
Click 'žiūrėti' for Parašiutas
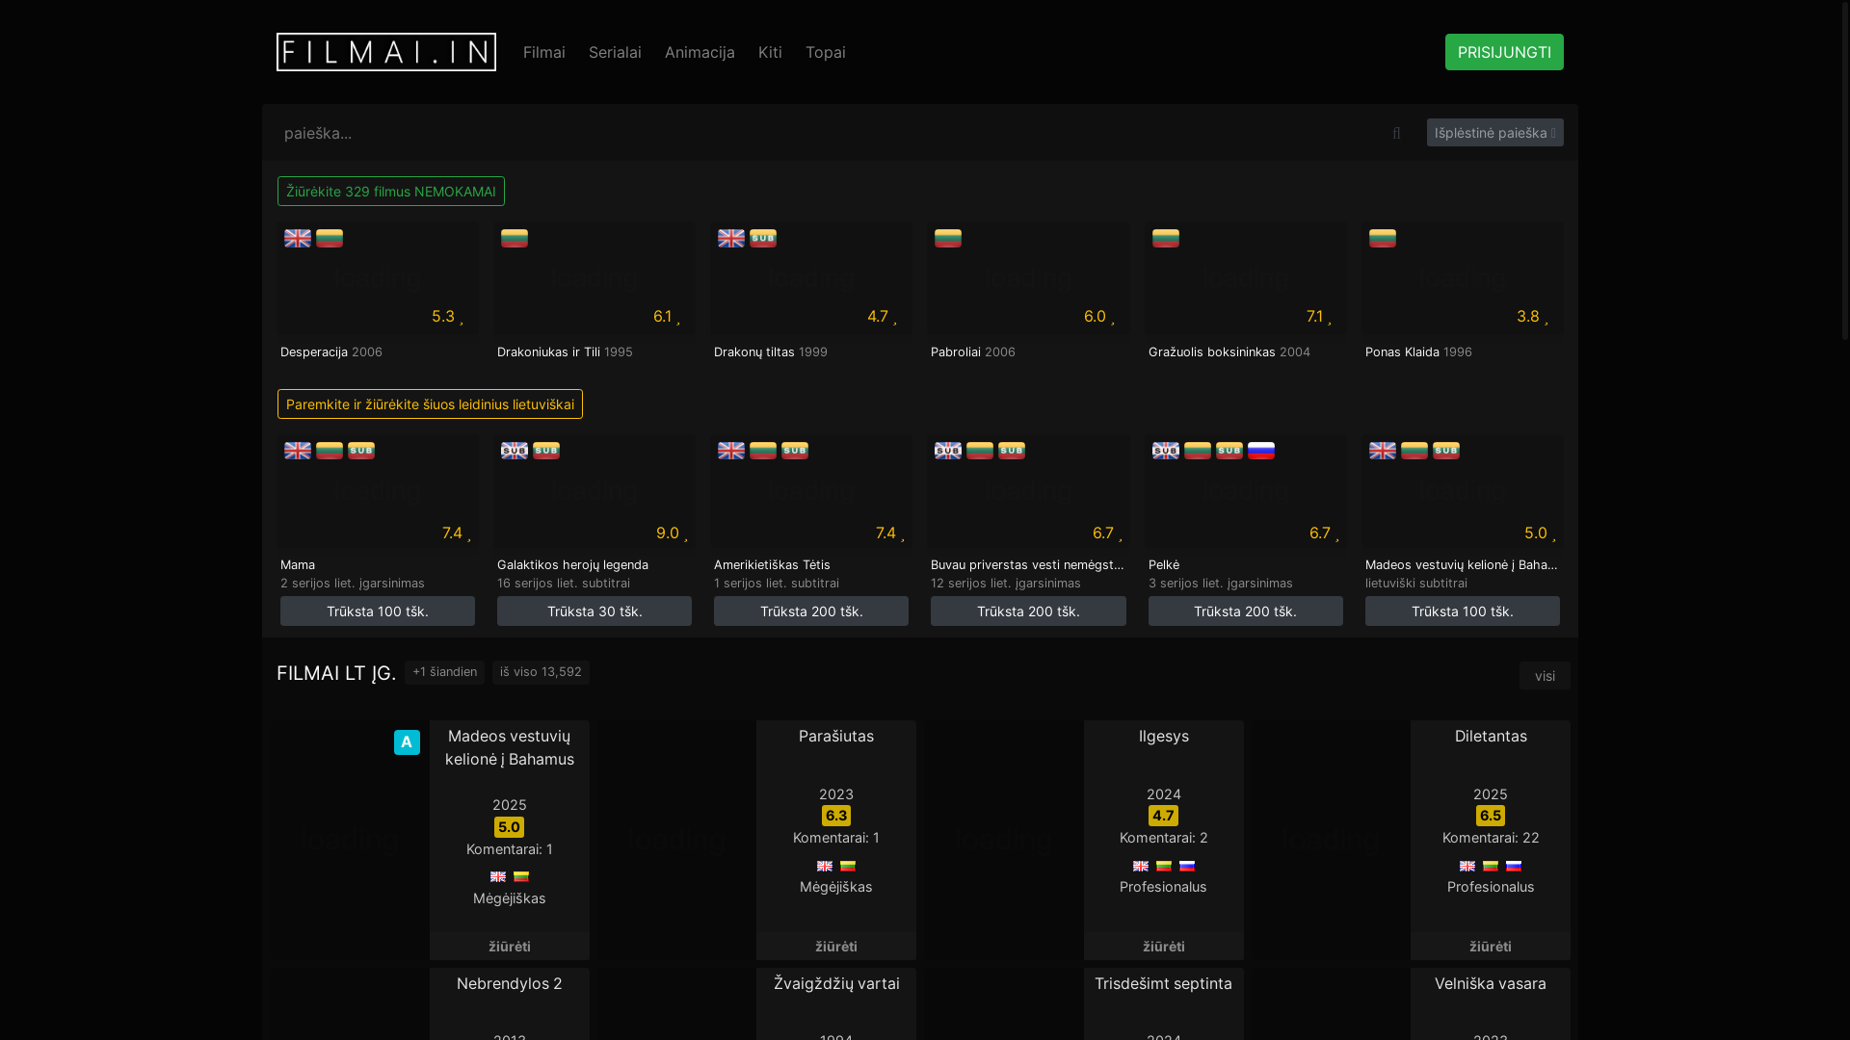click(x=836, y=947)
